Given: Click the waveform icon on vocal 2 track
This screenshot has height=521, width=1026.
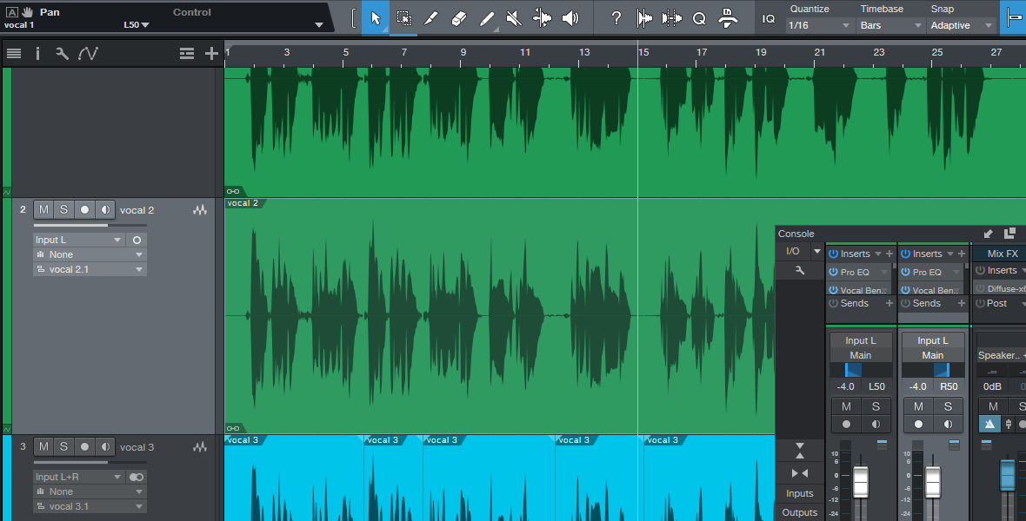Looking at the screenshot, I should (x=200, y=210).
